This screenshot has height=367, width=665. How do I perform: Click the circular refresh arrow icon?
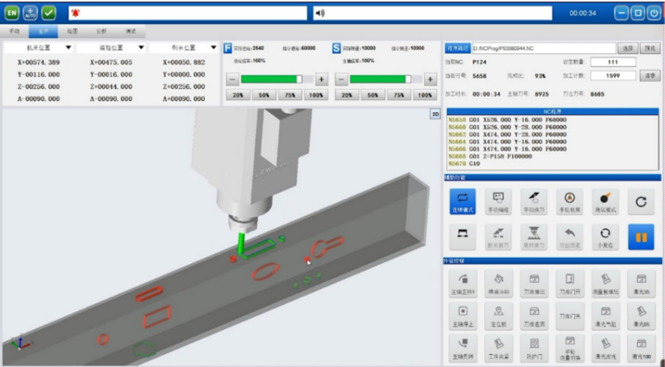[x=641, y=201]
